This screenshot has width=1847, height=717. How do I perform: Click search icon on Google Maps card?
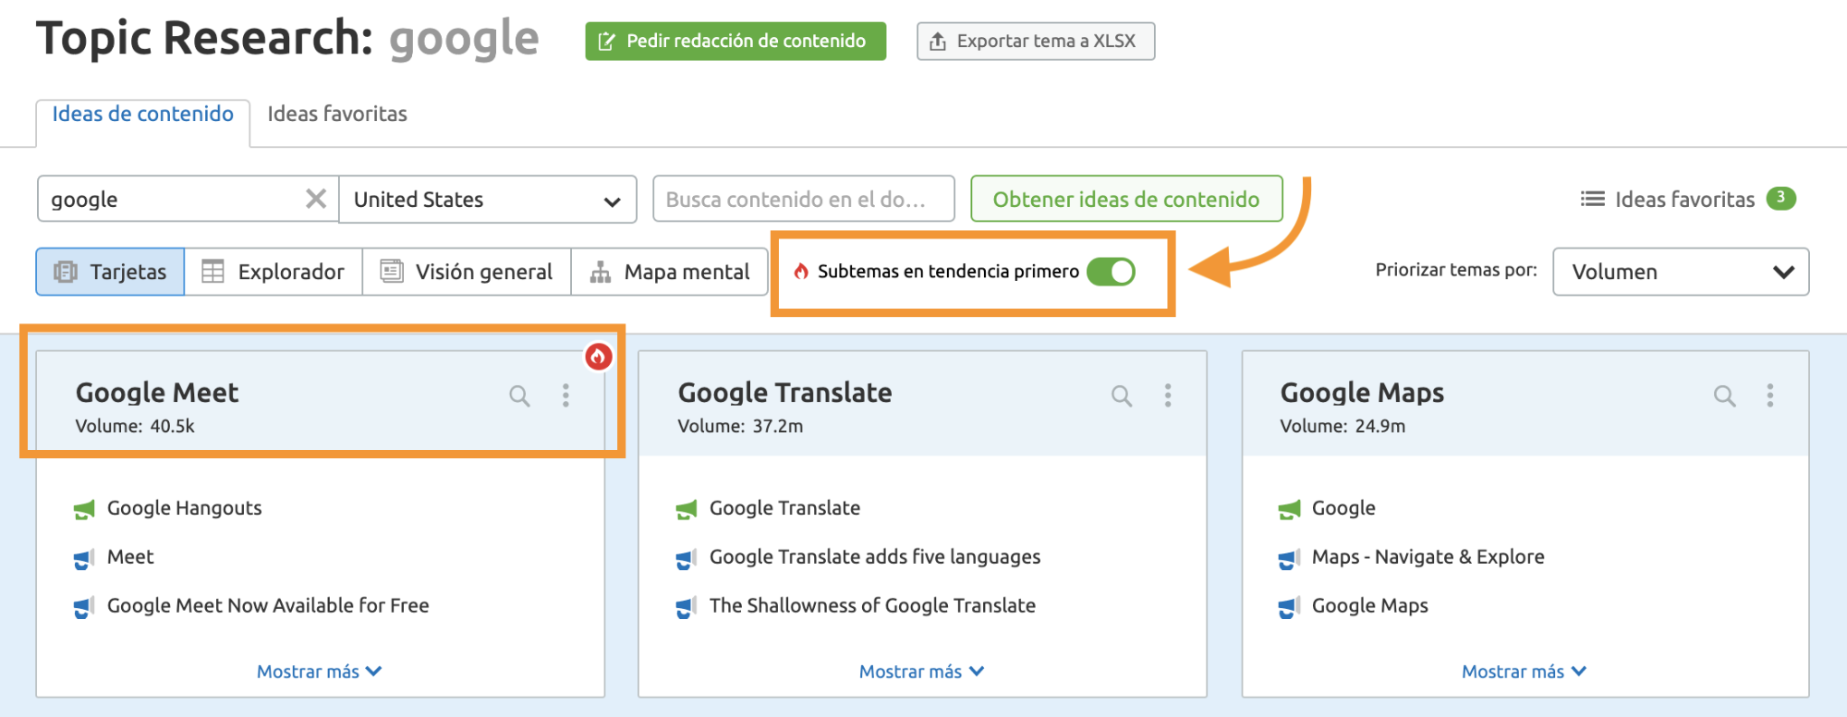coord(1724,396)
